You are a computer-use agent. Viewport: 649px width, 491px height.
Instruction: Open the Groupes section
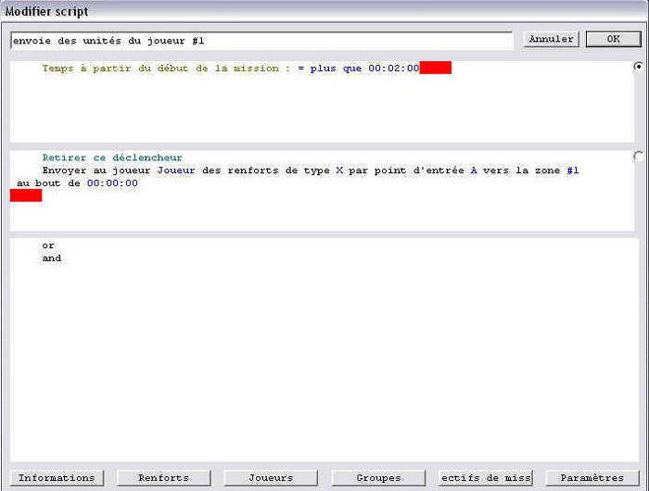378,478
